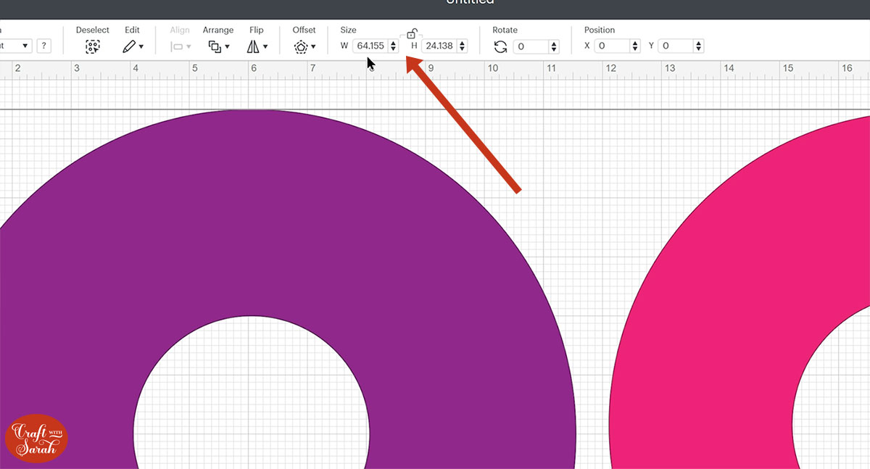Click the Rotate circular arrows icon

500,46
